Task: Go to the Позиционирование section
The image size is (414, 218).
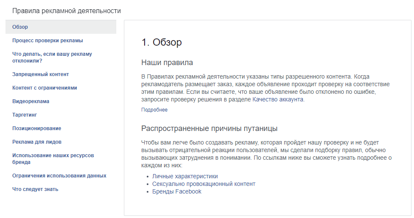Action: [37, 128]
